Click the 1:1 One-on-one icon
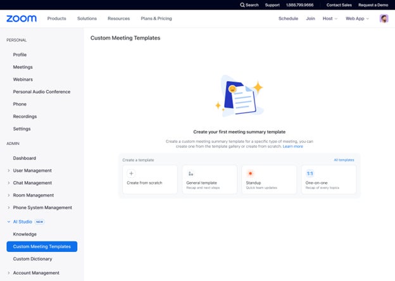 pyautogui.click(x=310, y=173)
